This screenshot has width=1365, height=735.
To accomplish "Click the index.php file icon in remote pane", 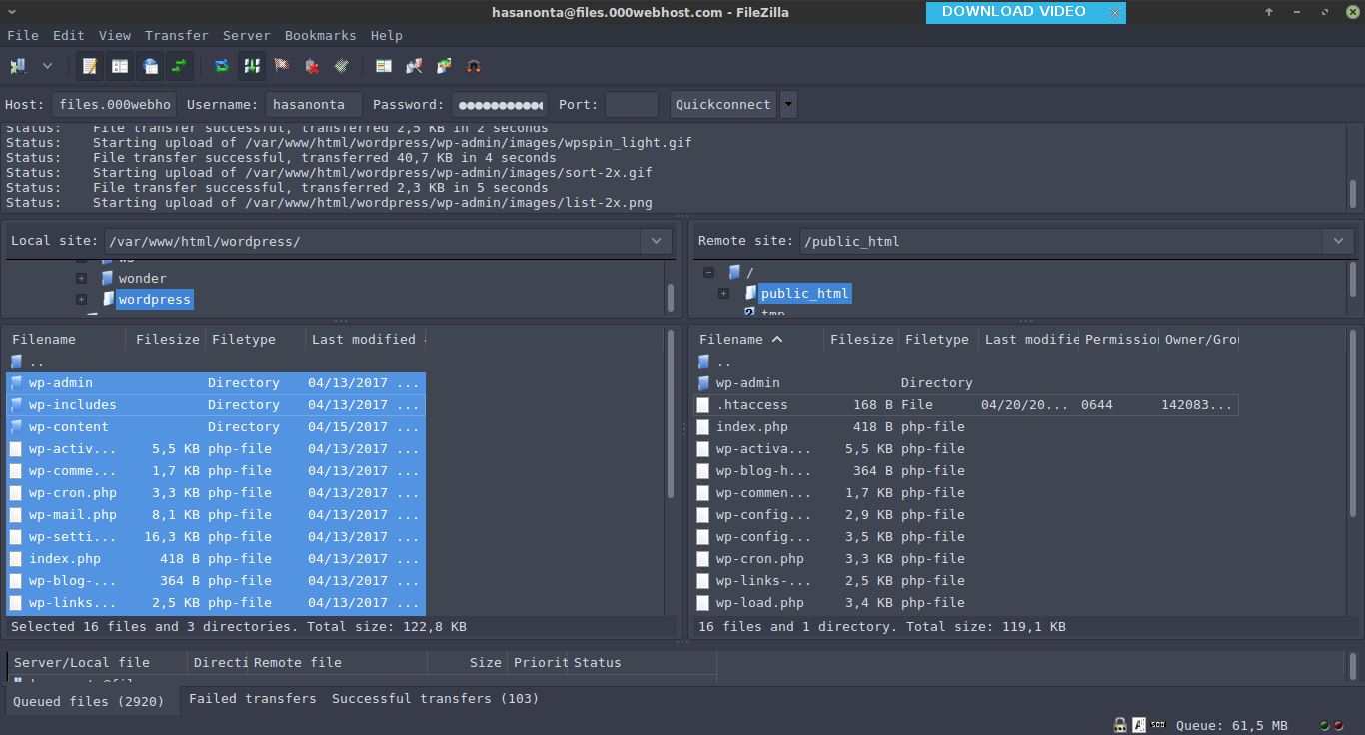I will (x=704, y=427).
